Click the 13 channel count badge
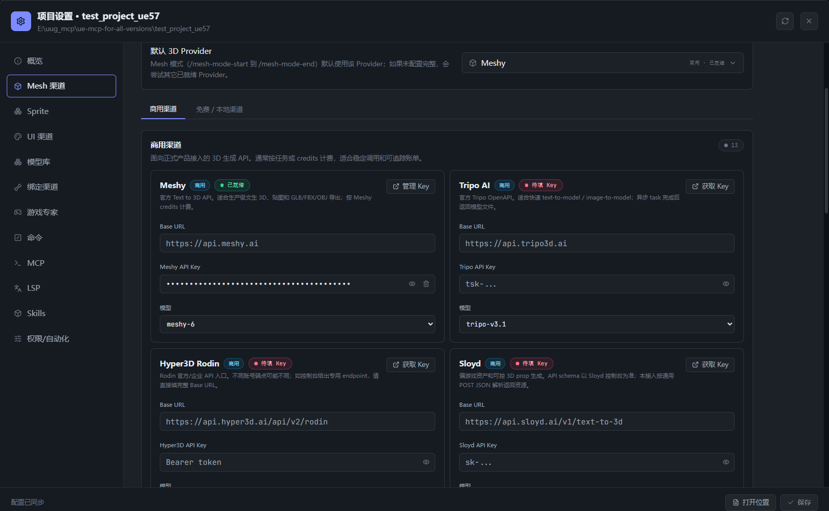829x511 pixels. click(731, 146)
